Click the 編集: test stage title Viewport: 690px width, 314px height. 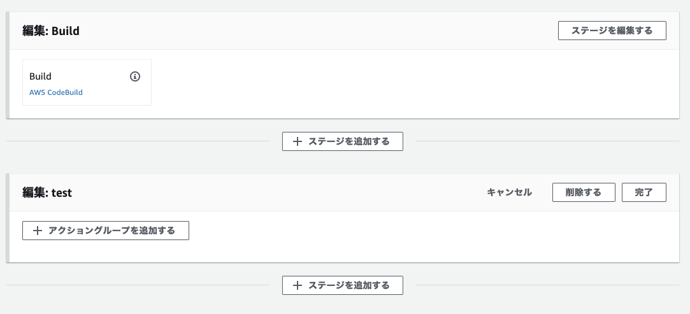47,192
